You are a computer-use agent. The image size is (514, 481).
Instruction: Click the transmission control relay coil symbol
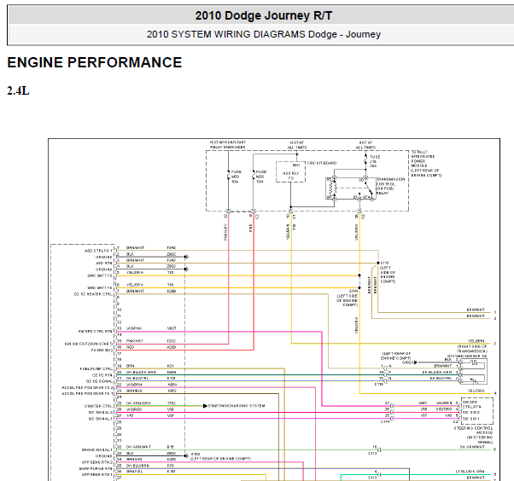pos(332,188)
